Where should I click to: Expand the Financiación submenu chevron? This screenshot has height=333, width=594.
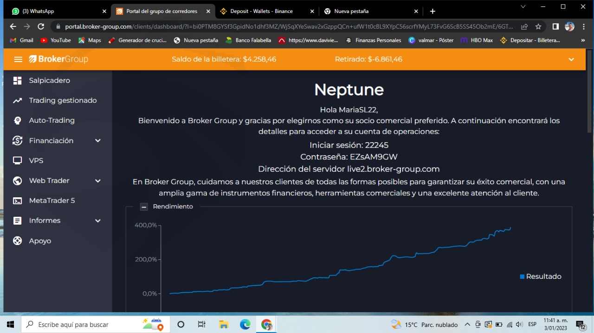point(98,141)
